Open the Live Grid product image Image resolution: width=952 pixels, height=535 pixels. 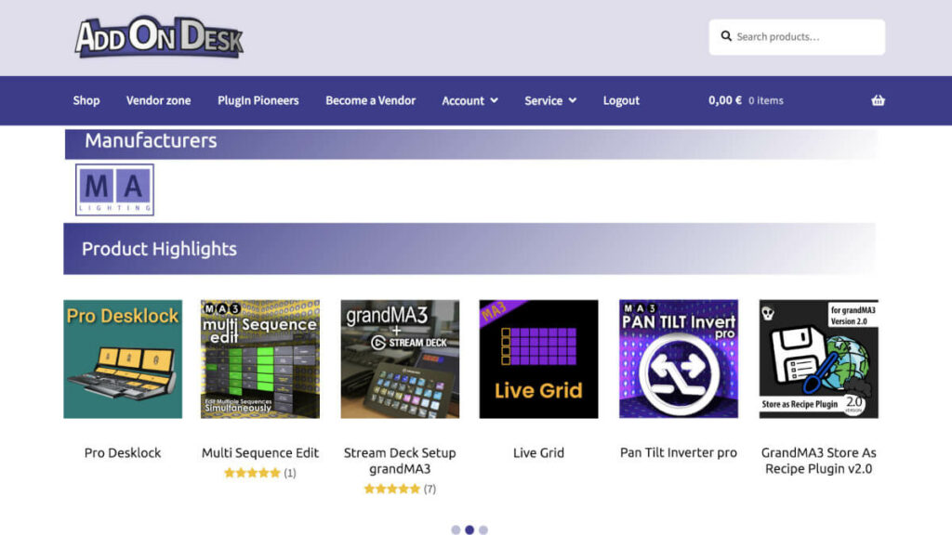click(x=538, y=358)
